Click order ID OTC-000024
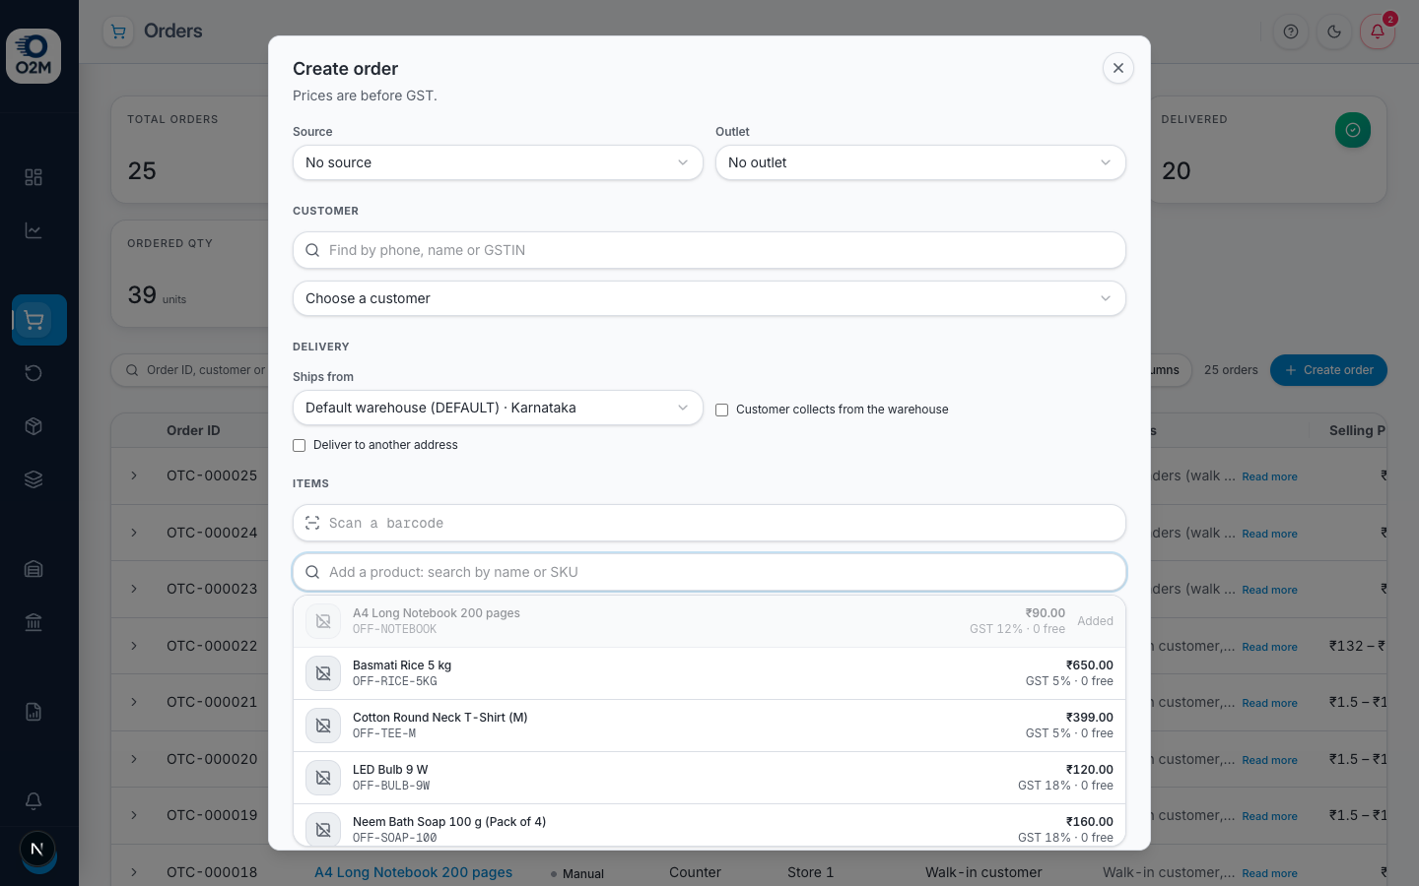This screenshot has width=1419, height=886. coord(212,533)
